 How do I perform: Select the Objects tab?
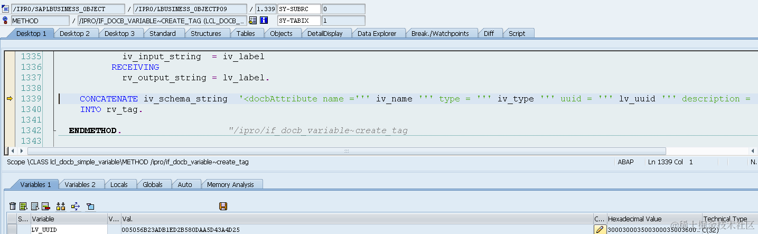[x=281, y=33]
